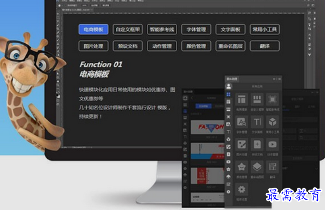Open the category dropdown in template panel
Image resolution: width=325 pixels, height=210 pixels.
(x=196, y=114)
